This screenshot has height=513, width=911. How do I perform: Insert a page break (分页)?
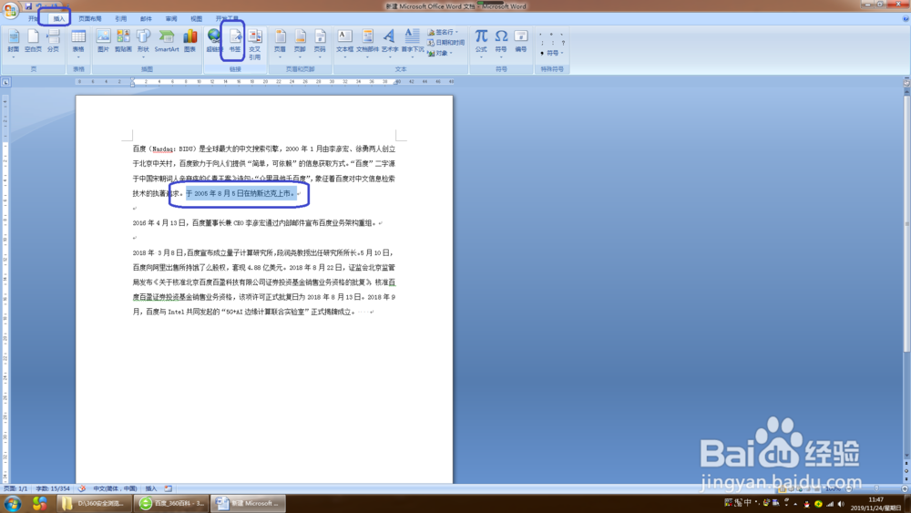tap(53, 42)
